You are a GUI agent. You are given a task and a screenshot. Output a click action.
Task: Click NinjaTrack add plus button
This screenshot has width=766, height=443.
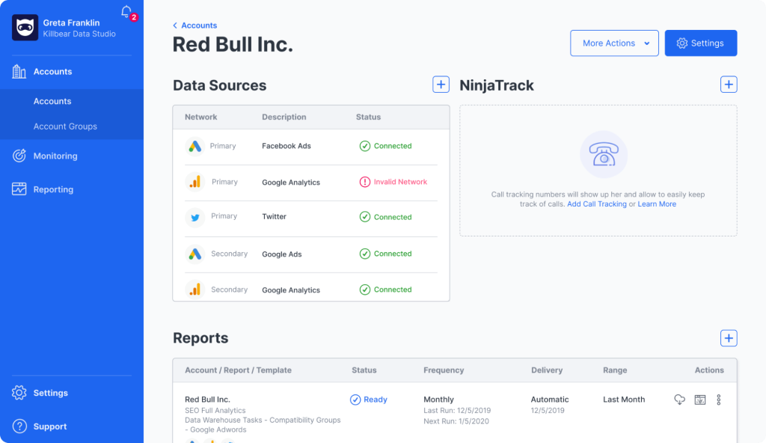pyautogui.click(x=729, y=85)
